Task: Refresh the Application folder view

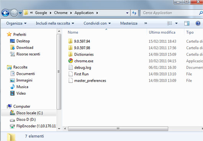Action: 134,13
